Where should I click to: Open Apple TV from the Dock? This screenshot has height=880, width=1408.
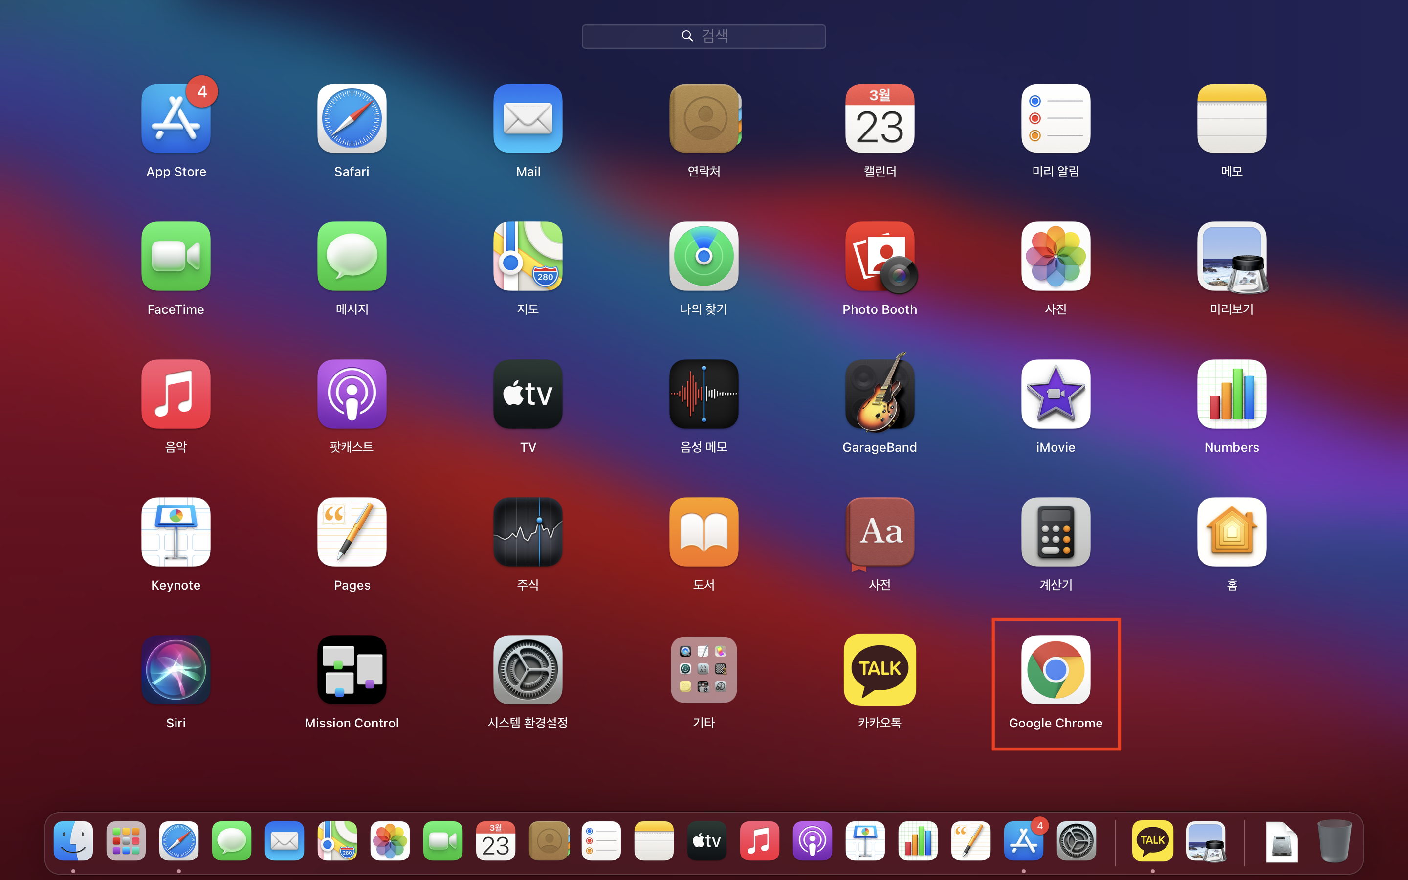(x=707, y=841)
